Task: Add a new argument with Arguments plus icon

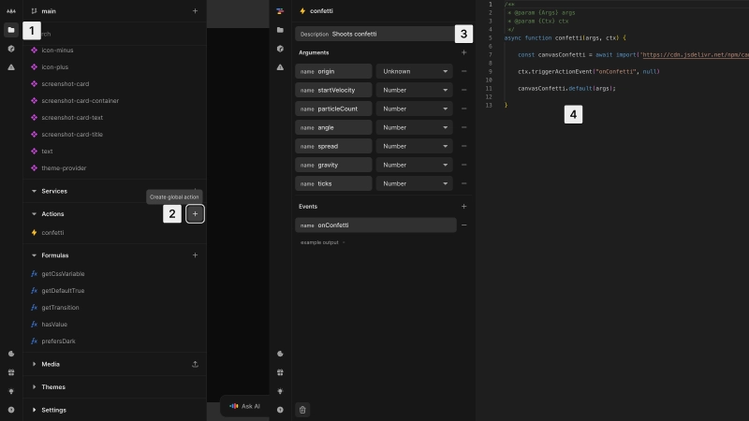Action: tap(463, 52)
